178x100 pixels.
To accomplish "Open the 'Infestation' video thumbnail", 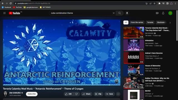I will point(134,45).
